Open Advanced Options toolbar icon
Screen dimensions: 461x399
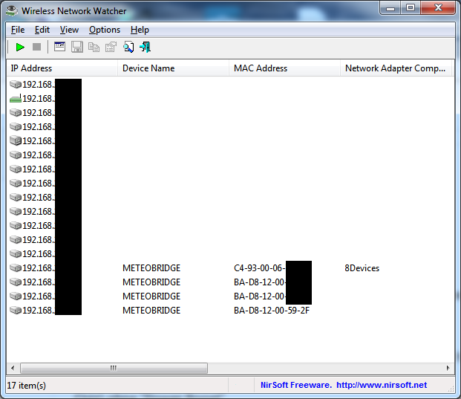(x=60, y=48)
